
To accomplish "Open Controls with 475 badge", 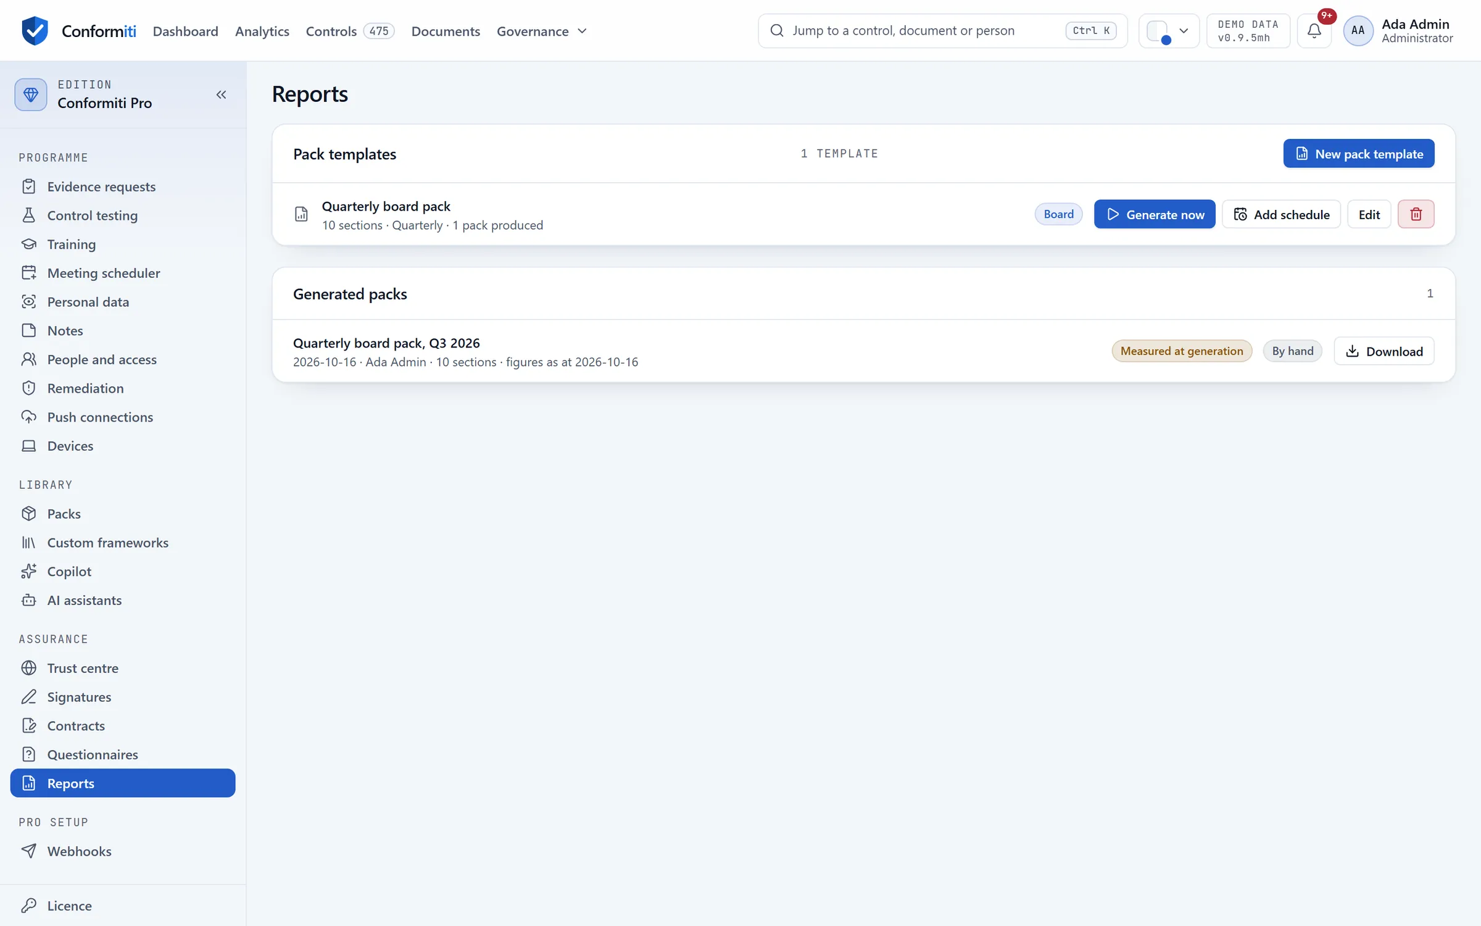I will [x=350, y=31].
